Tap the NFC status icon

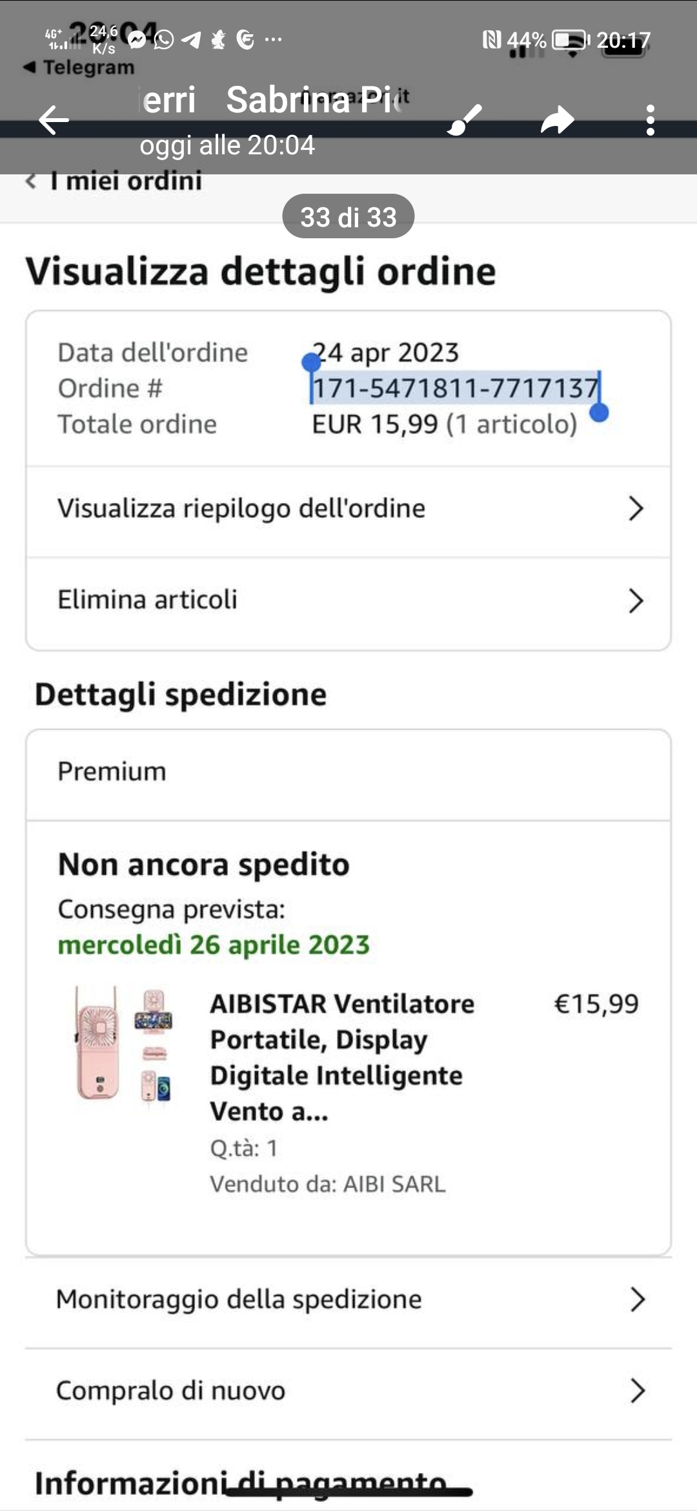click(x=492, y=40)
